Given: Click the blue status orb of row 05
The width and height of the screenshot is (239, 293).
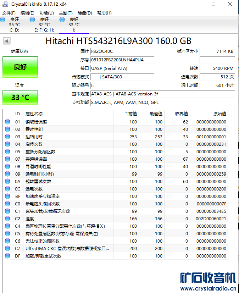Looking at the screenshot, I should point(7,151).
